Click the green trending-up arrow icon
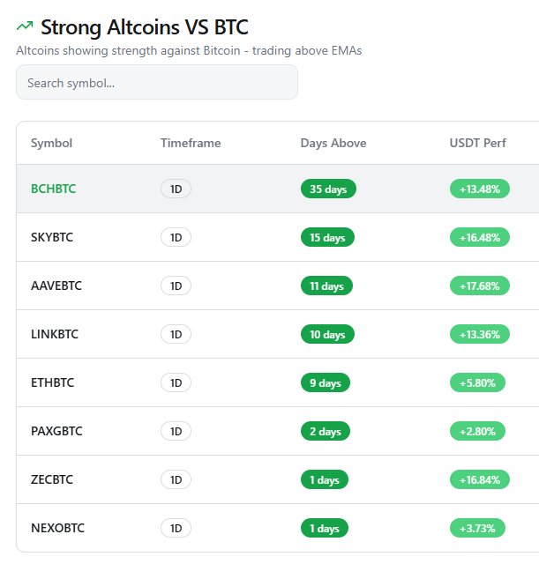This screenshot has height=564, width=539. [x=25, y=28]
